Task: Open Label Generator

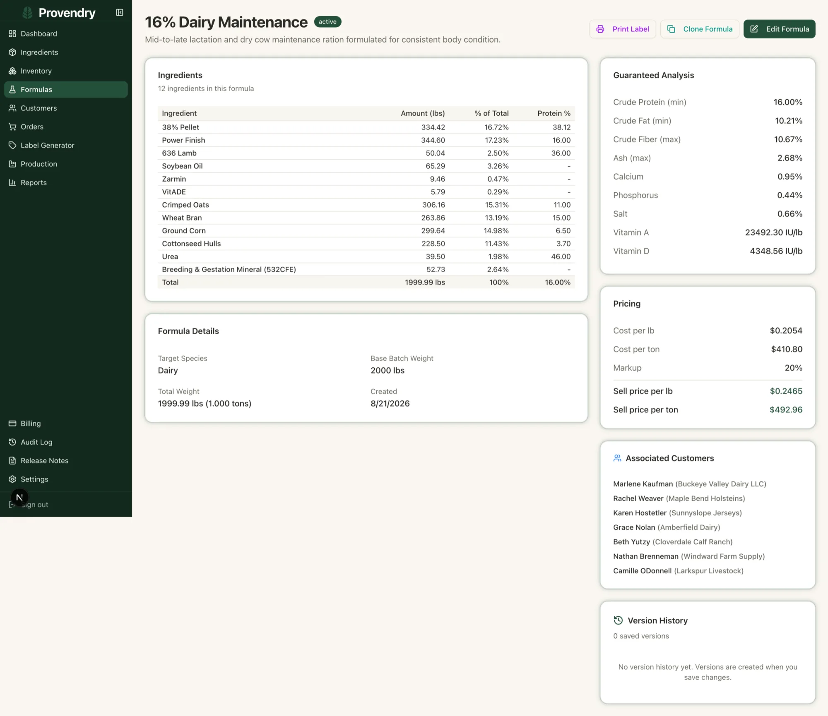Action: 66,145
